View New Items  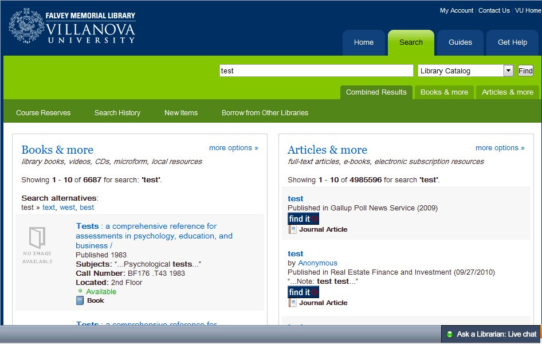click(x=181, y=113)
